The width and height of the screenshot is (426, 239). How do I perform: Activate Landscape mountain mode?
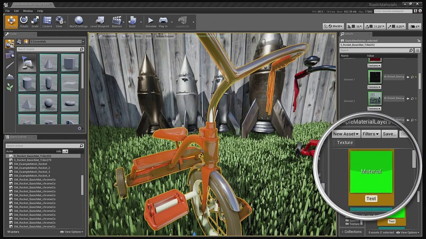click(x=10, y=76)
